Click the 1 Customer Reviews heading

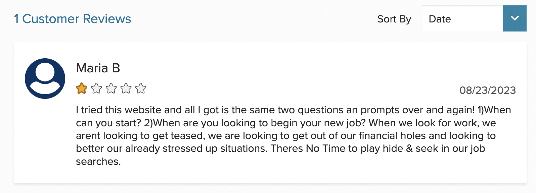(x=73, y=19)
